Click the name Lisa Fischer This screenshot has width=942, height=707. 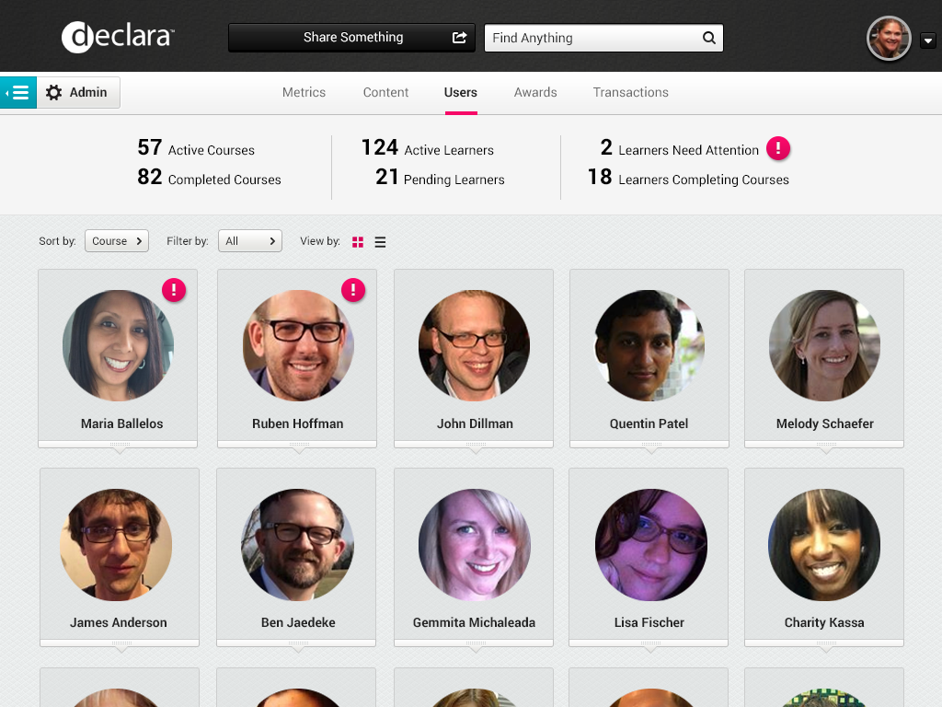tap(649, 622)
